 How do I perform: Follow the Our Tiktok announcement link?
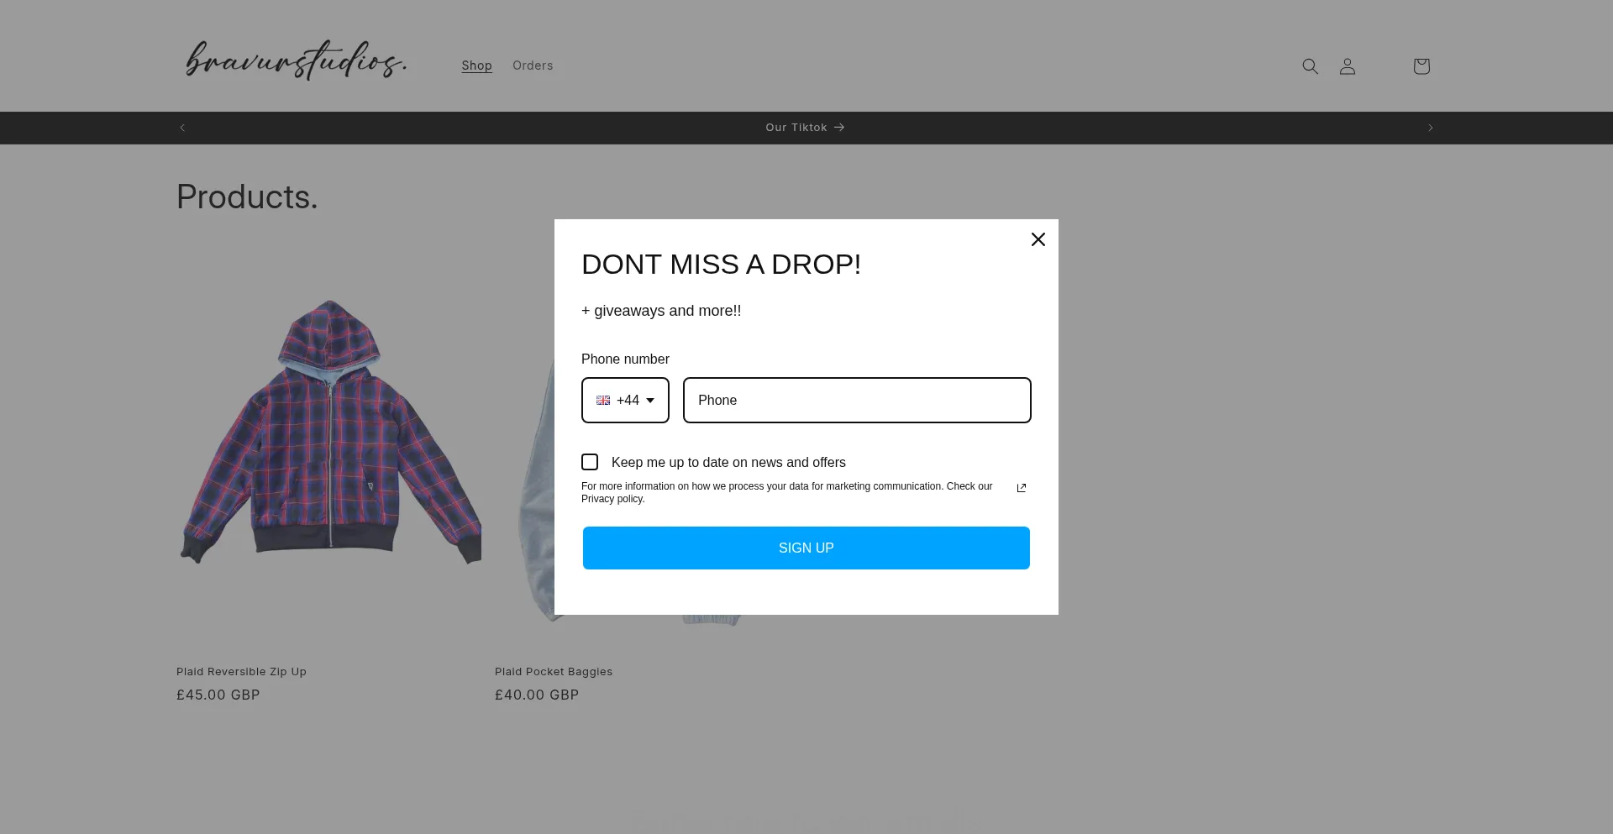pos(805,128)
